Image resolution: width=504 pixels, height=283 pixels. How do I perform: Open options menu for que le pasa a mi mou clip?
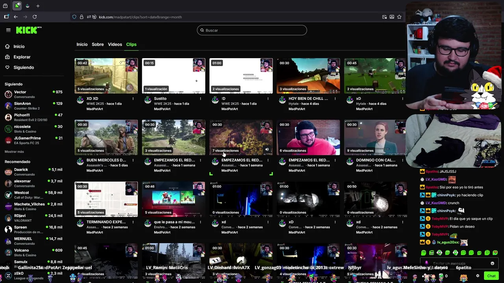click(x=200, y=222)
